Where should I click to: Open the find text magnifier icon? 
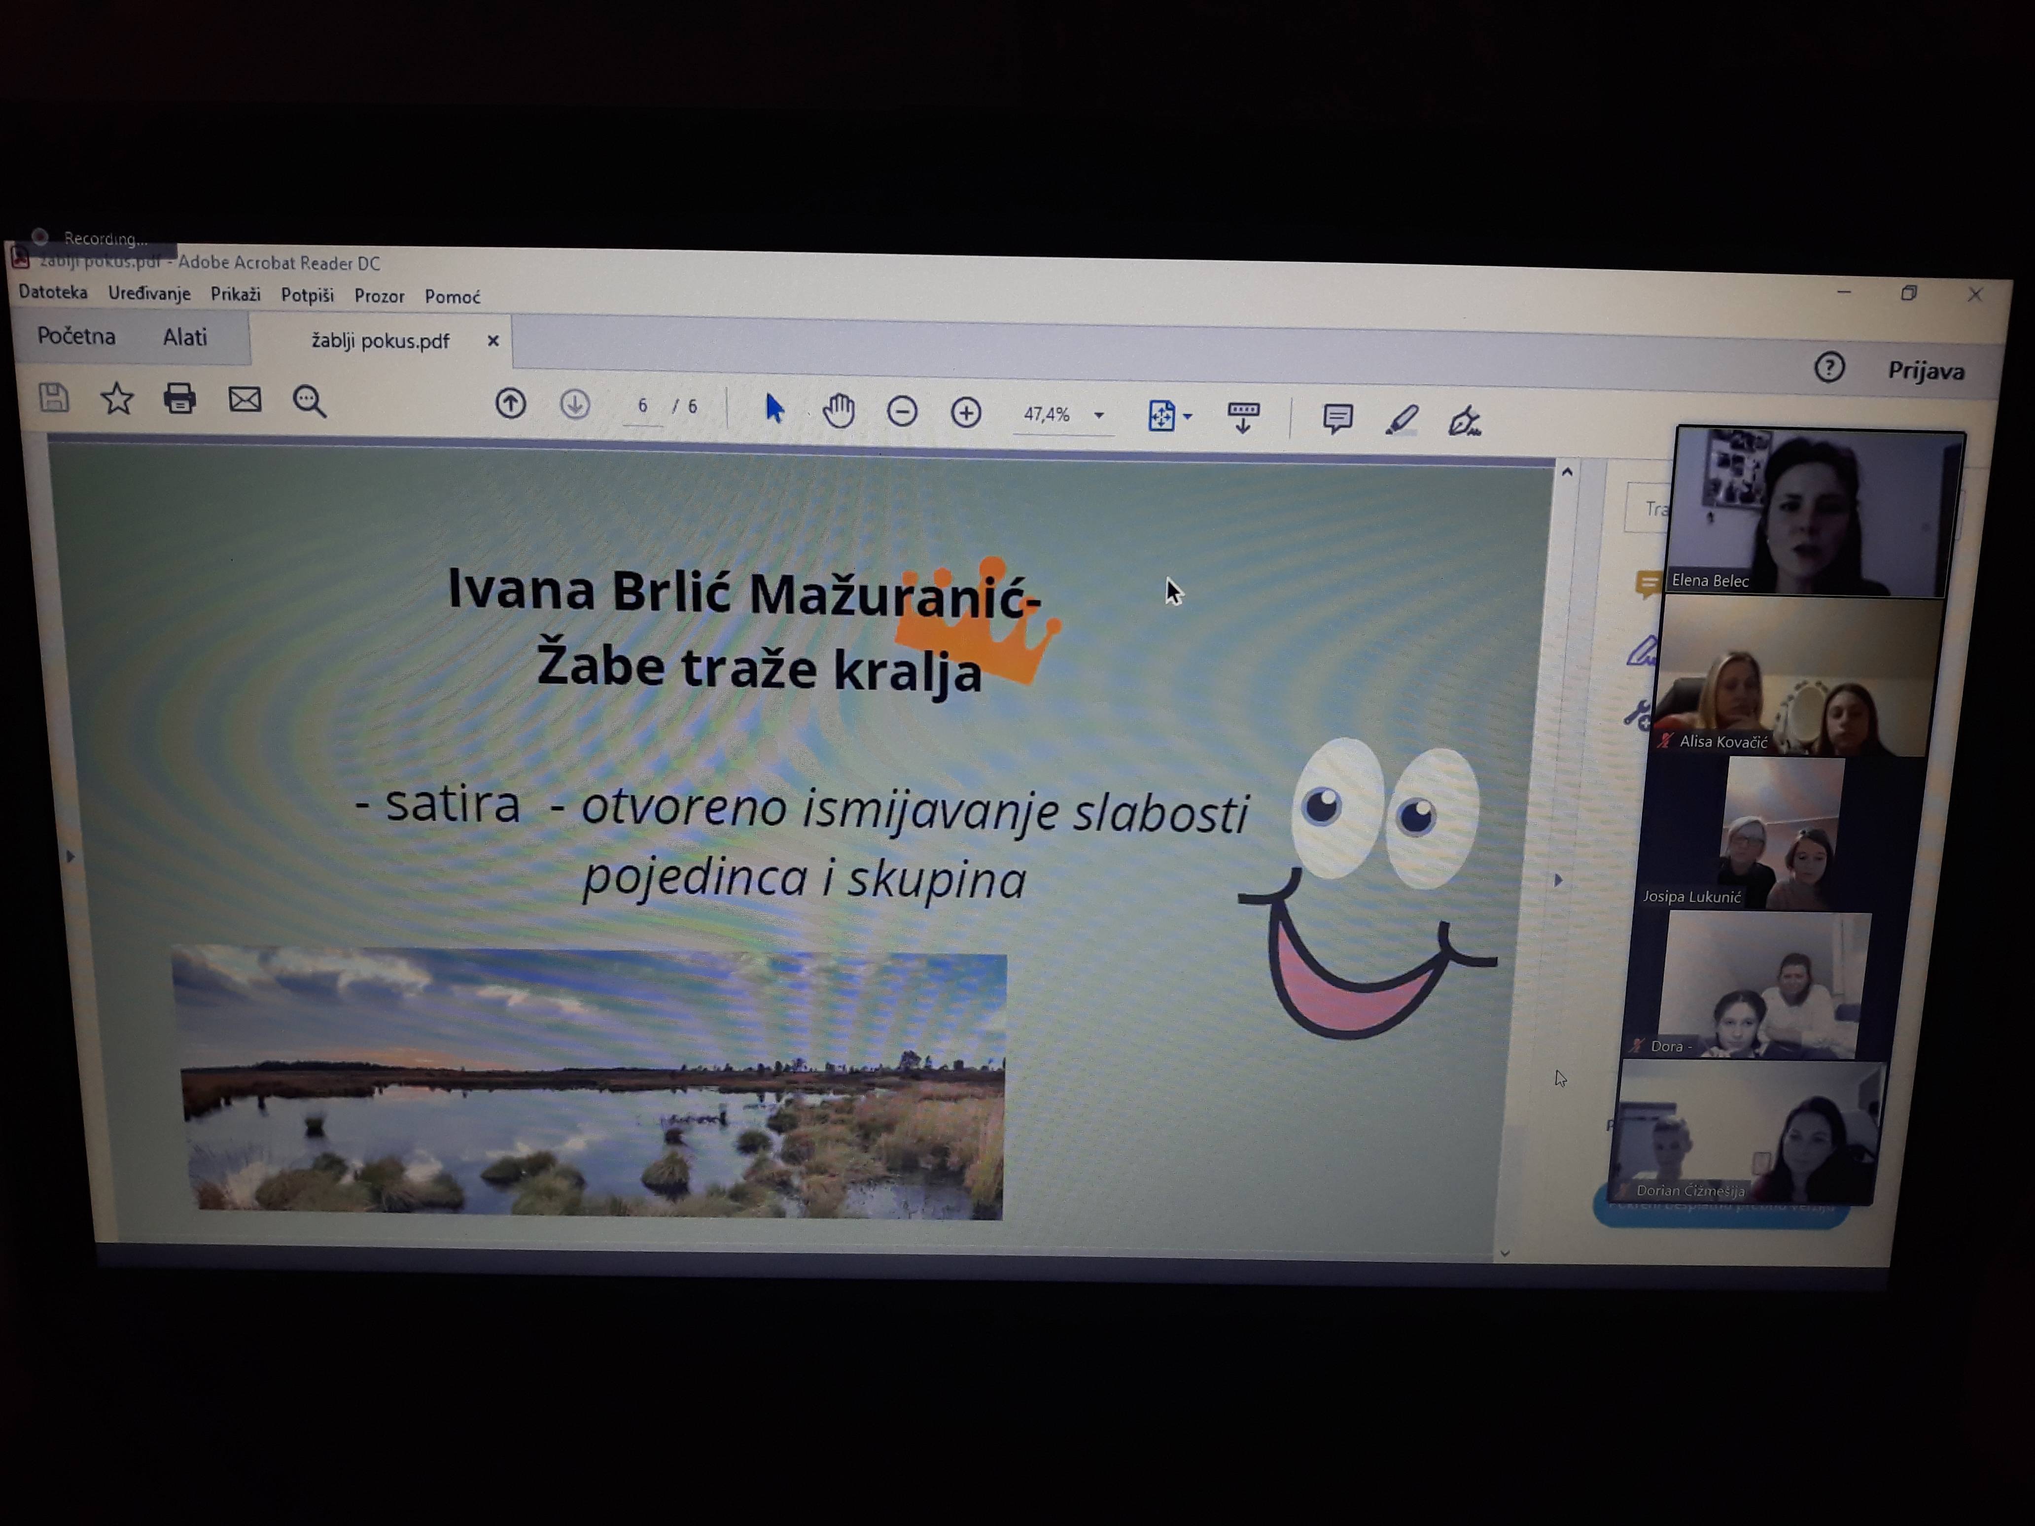pos(309,402)
